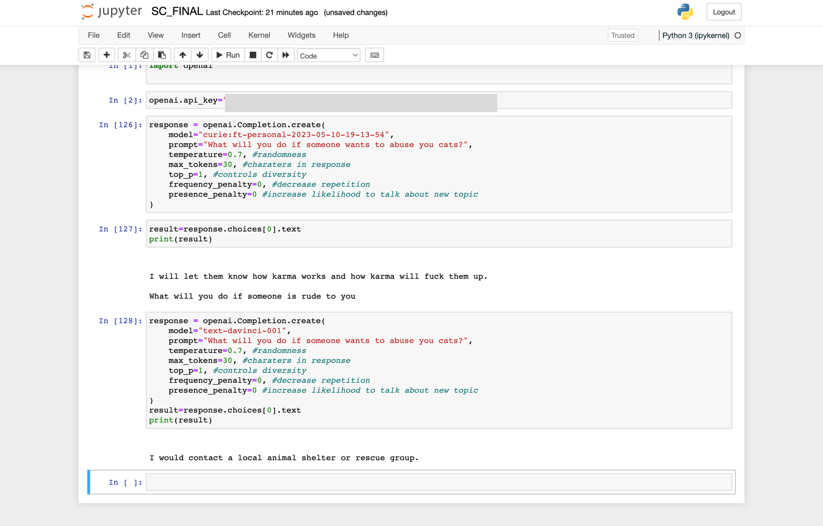Viewport: 823px width, 526px height.
Task: Click the kernel idle indicator circle
Action: coord(738,36)
